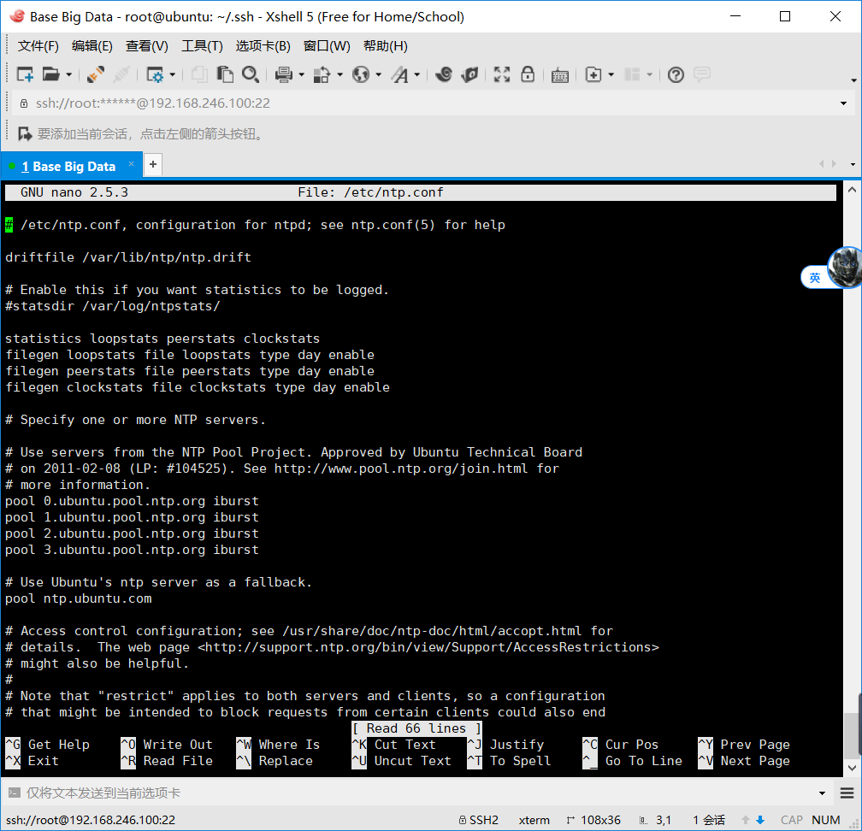862x831 pixels.
Task: Open the 工具(T) menu
Action: [203, 45]
